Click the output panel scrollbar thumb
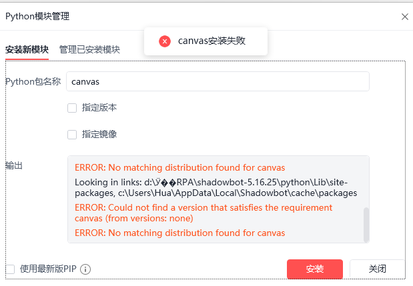The width and height of the screenshot is (413, 286). point(366,224)
